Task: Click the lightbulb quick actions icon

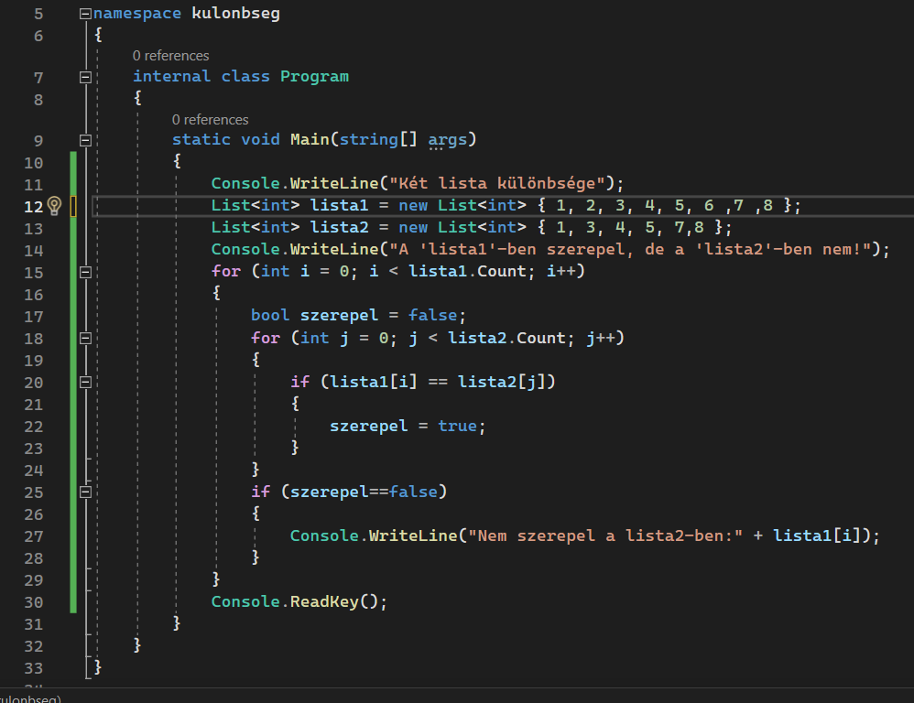Action: click(x=53, y=206)
